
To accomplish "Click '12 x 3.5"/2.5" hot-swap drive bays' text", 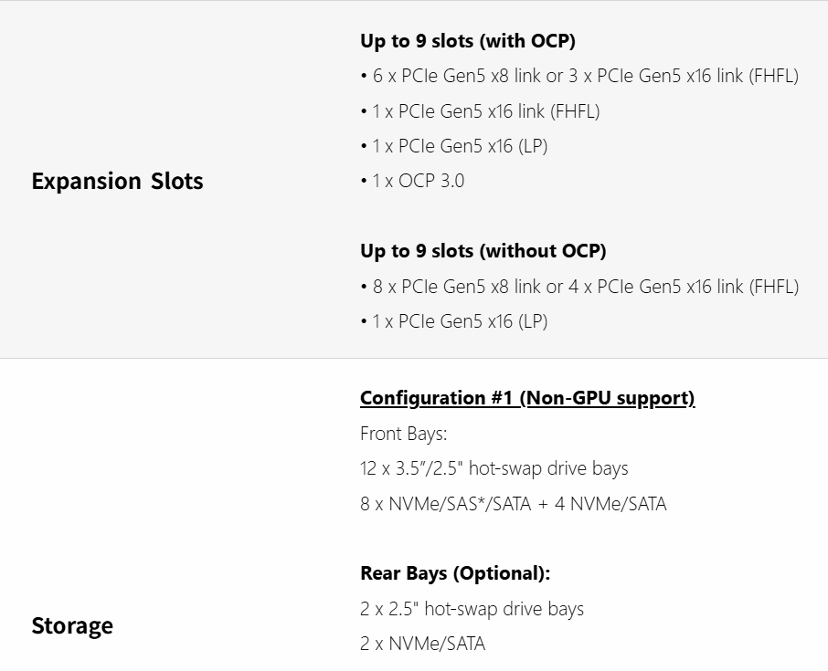I will [494, 468].
